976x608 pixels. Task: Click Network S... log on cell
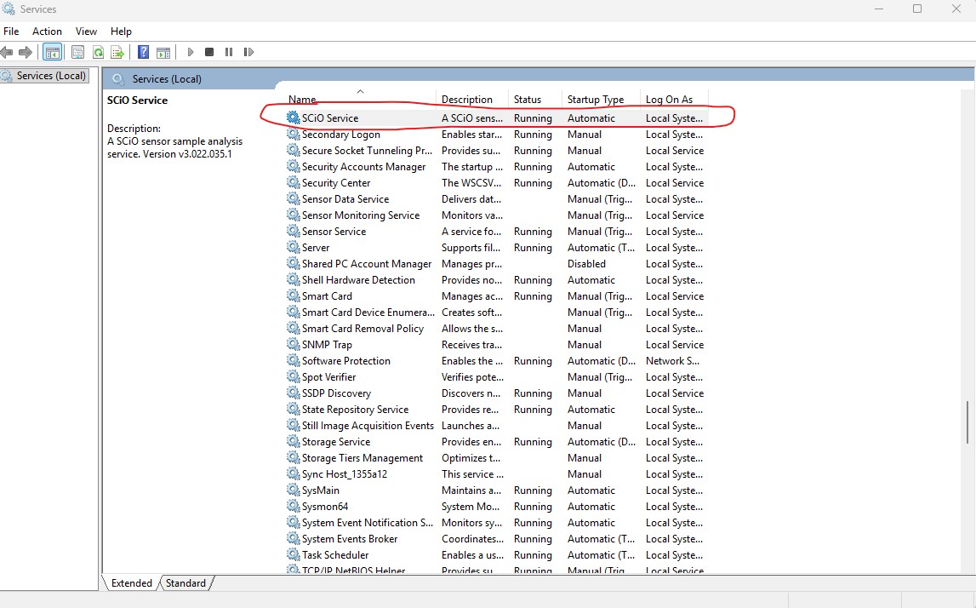[x=672, y=361]
